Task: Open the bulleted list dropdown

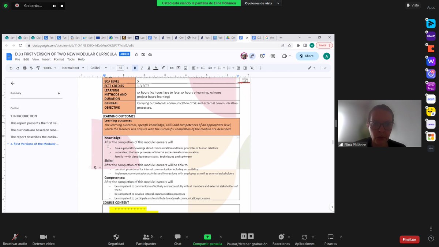Action: [x=221, y=68]
